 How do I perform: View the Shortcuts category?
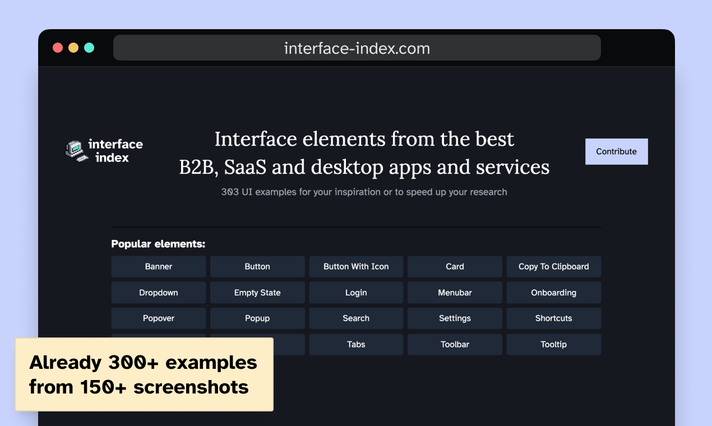click(553, 318)
